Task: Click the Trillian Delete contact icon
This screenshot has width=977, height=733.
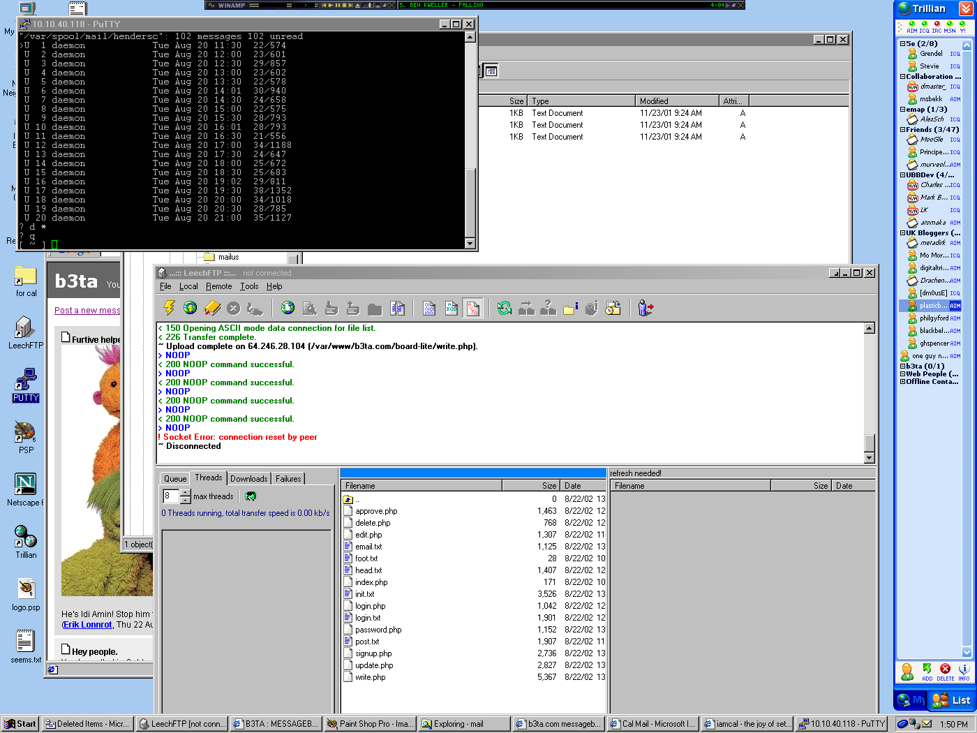Action: pos(945,672)
